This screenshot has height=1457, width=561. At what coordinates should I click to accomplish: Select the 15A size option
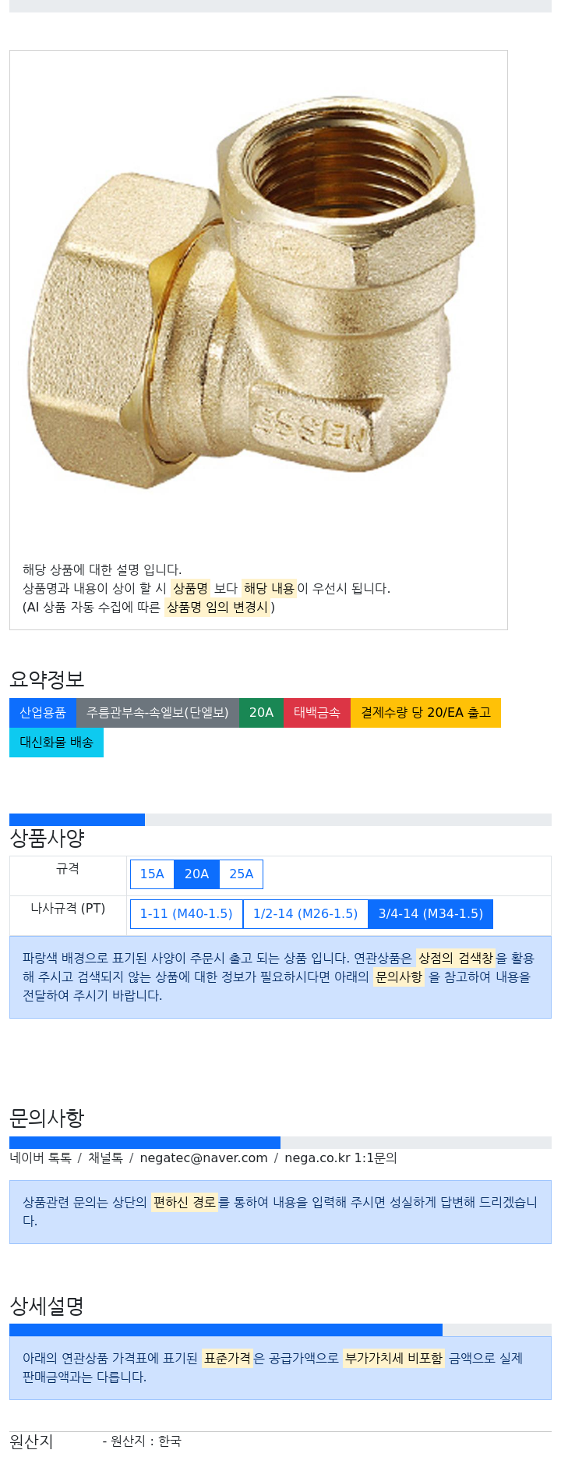click(x=152, y=874)
